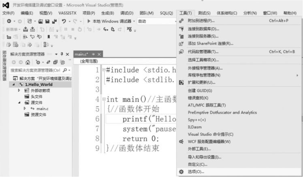Open the 自动 solution platform combo box
Screen dimensions: 303x177
(x=157, y=21)
